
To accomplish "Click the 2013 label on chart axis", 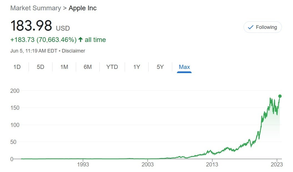I will pyautogui.click(x=212, y=164).
